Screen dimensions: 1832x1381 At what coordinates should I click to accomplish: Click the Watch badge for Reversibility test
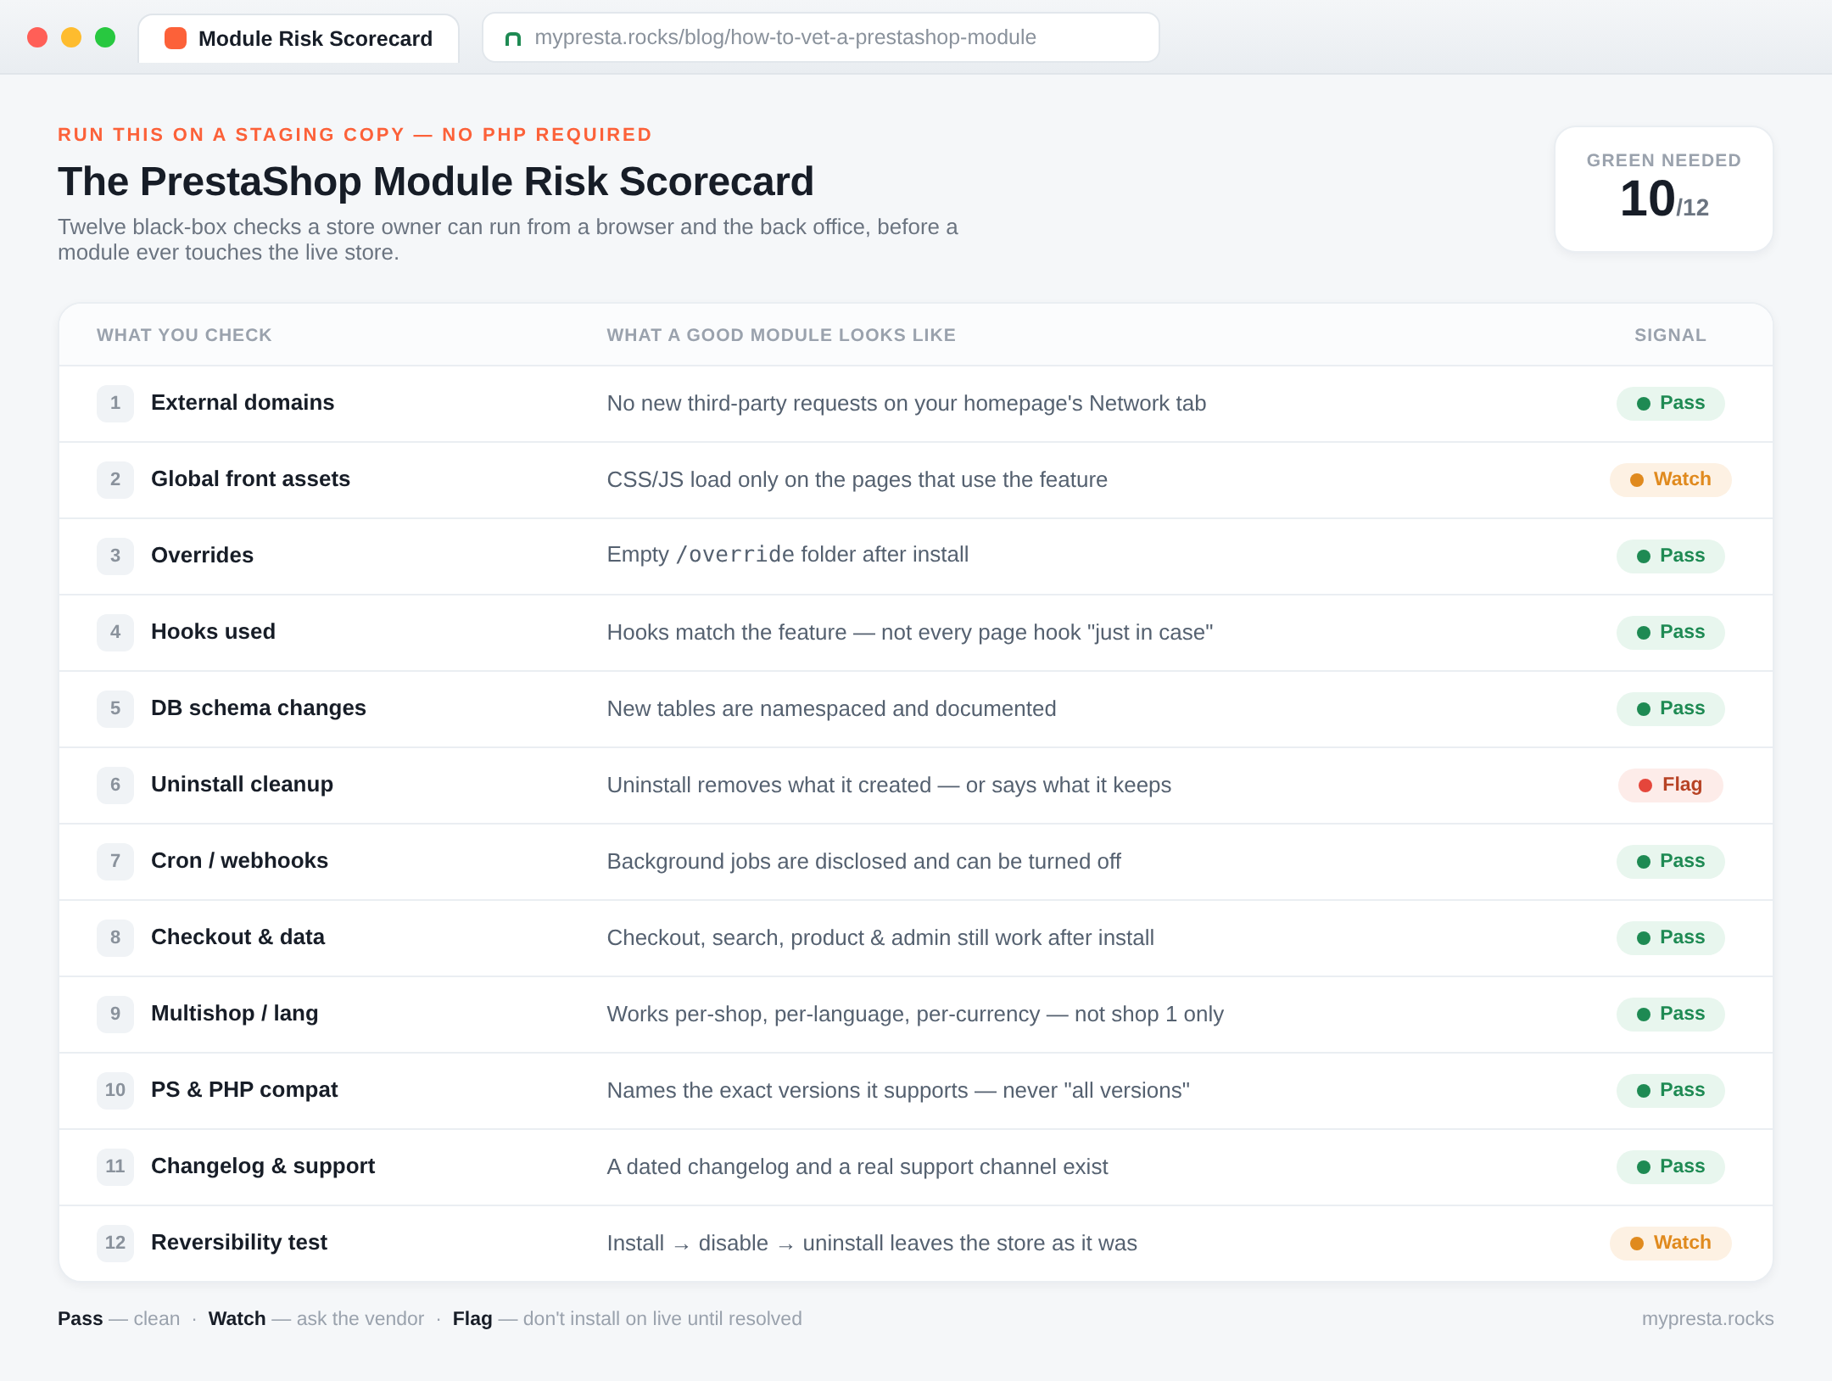point(1670,1243)
